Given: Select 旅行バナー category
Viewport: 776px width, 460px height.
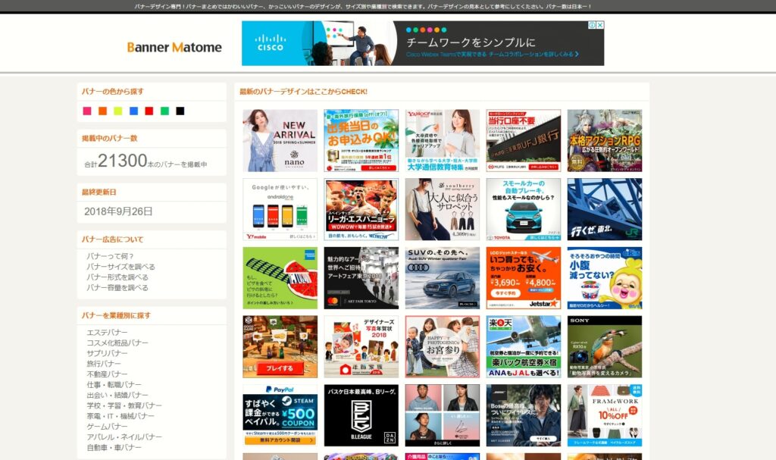Looking at the screenshot, I should click(x=103, y=364).
